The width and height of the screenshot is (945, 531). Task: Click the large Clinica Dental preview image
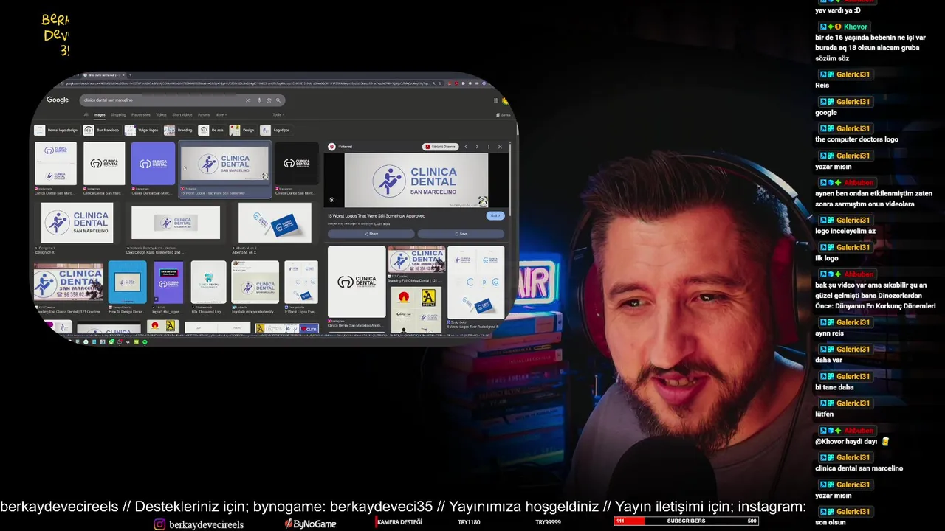tap(416, 180)
